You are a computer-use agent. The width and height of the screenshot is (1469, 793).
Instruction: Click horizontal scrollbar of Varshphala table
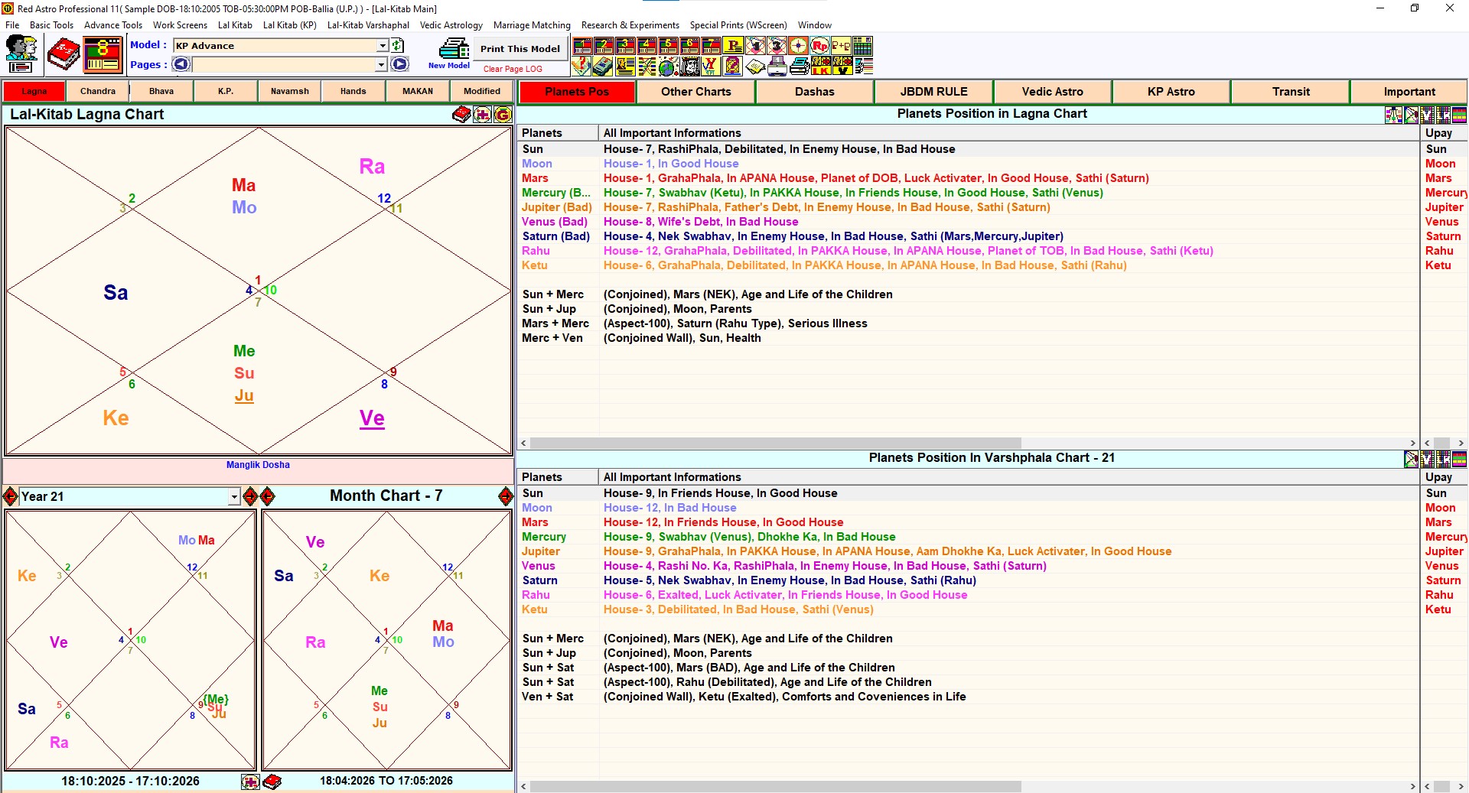[x=776, y=787]
